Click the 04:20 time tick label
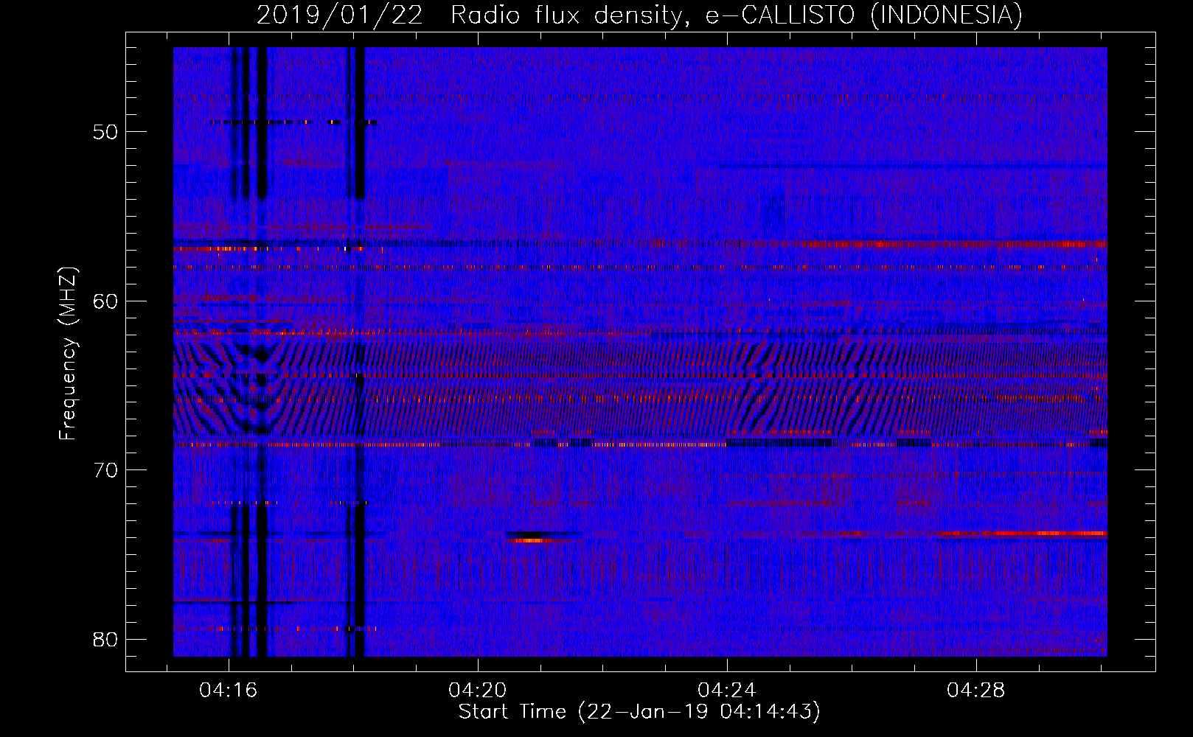 click(x=478, y=691)
